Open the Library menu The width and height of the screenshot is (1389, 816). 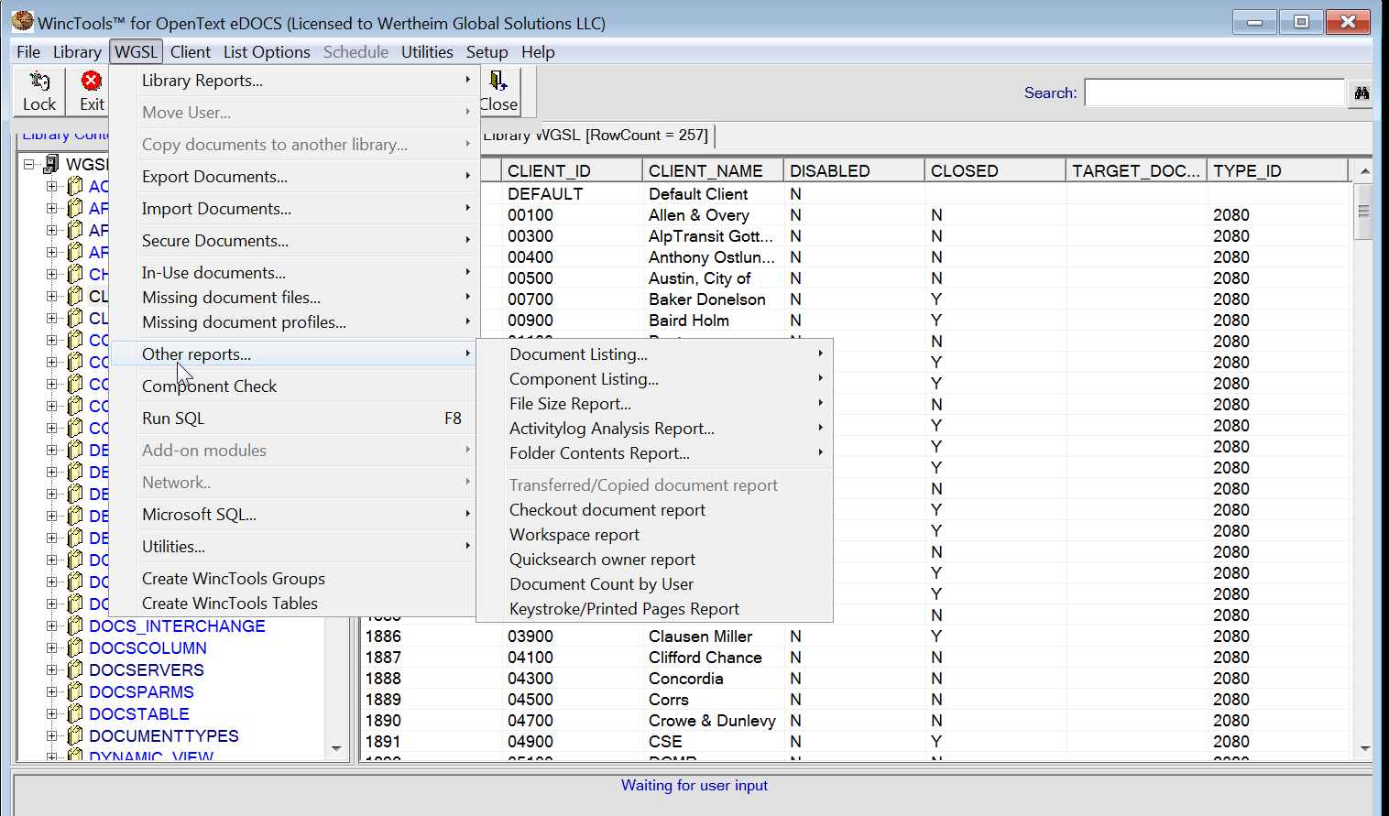tap(77, 52)
